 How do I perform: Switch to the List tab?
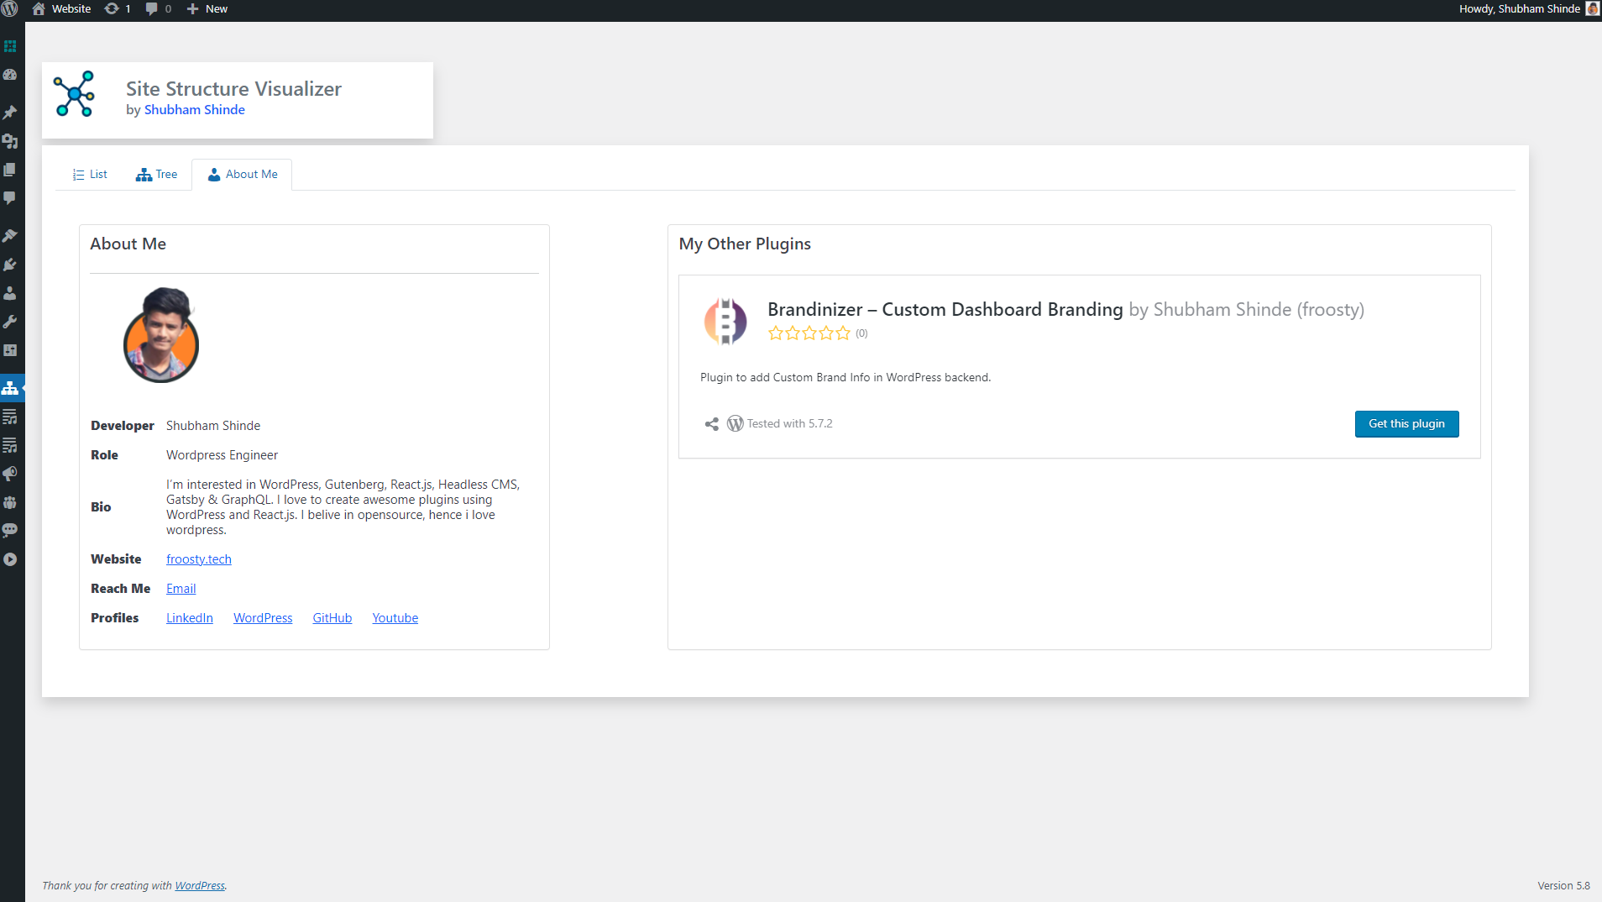[90, 175]
